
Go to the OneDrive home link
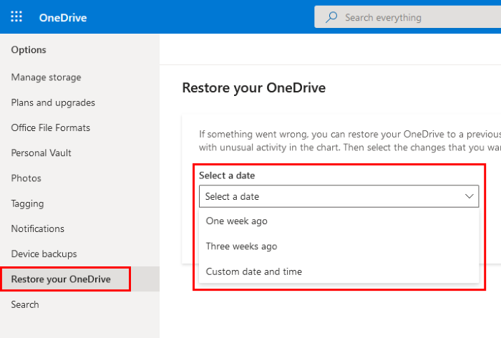(63, 17)
